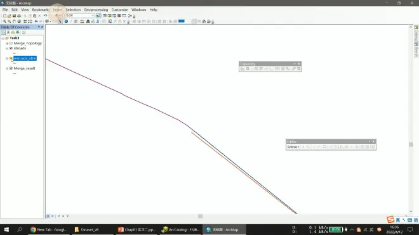
Task: Pin the Table Of Contents panel
Action: (x=39, y=27)
